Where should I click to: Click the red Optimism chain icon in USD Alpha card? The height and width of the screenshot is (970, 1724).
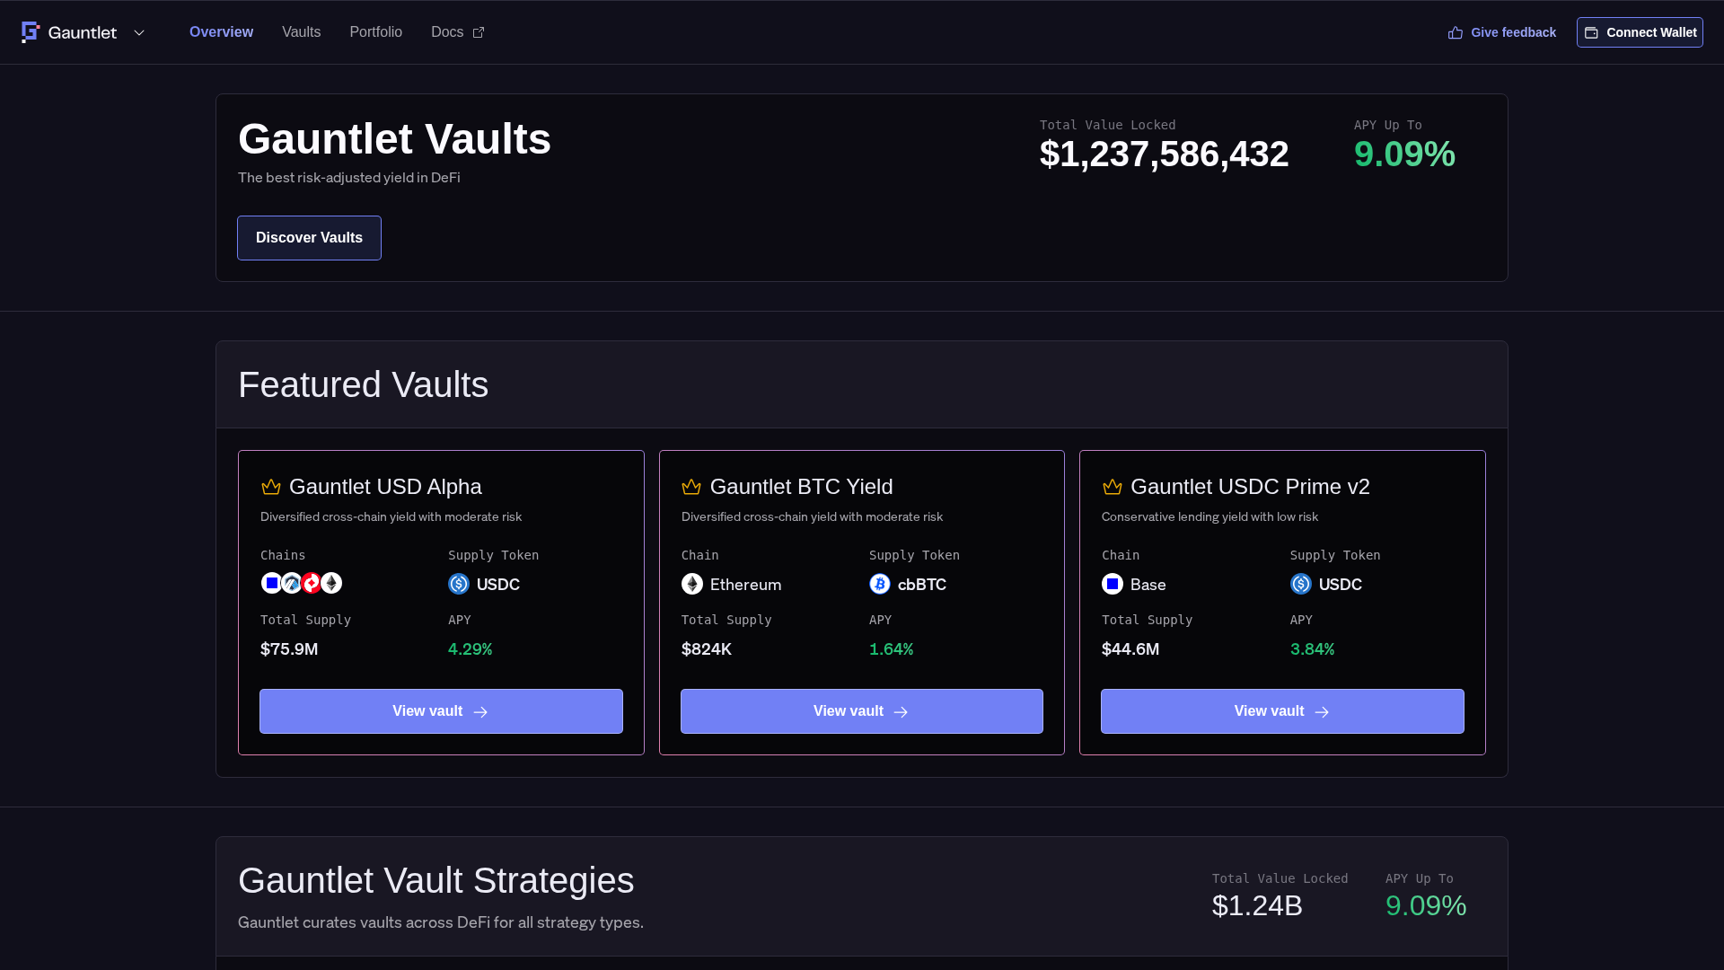point(312,583)
